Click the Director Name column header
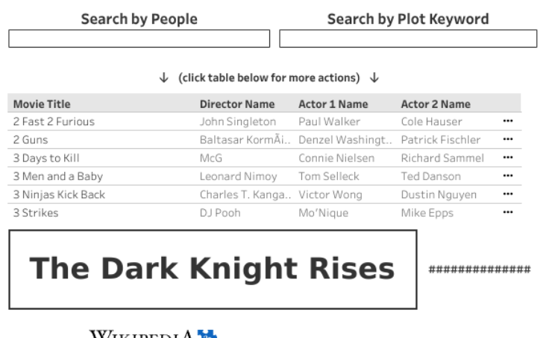 point(237,104)
